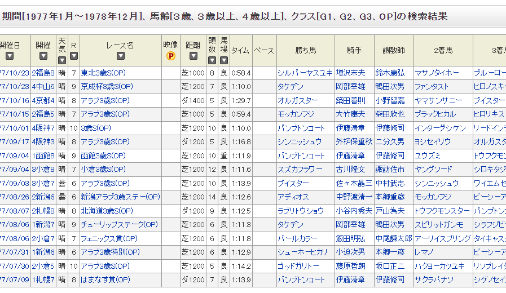Image resolution: width=506 pixels, height=293 pixels.
Task: Open second-place horse インターグシケン
Action: 440,128
